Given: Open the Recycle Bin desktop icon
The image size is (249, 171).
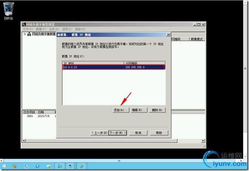Looking at the screenshot, I should click(8, 11).
